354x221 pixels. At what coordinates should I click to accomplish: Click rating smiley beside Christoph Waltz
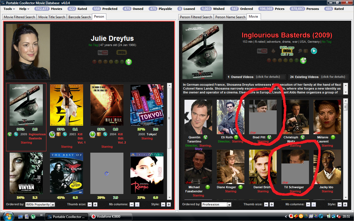click(x=303, y=137)
